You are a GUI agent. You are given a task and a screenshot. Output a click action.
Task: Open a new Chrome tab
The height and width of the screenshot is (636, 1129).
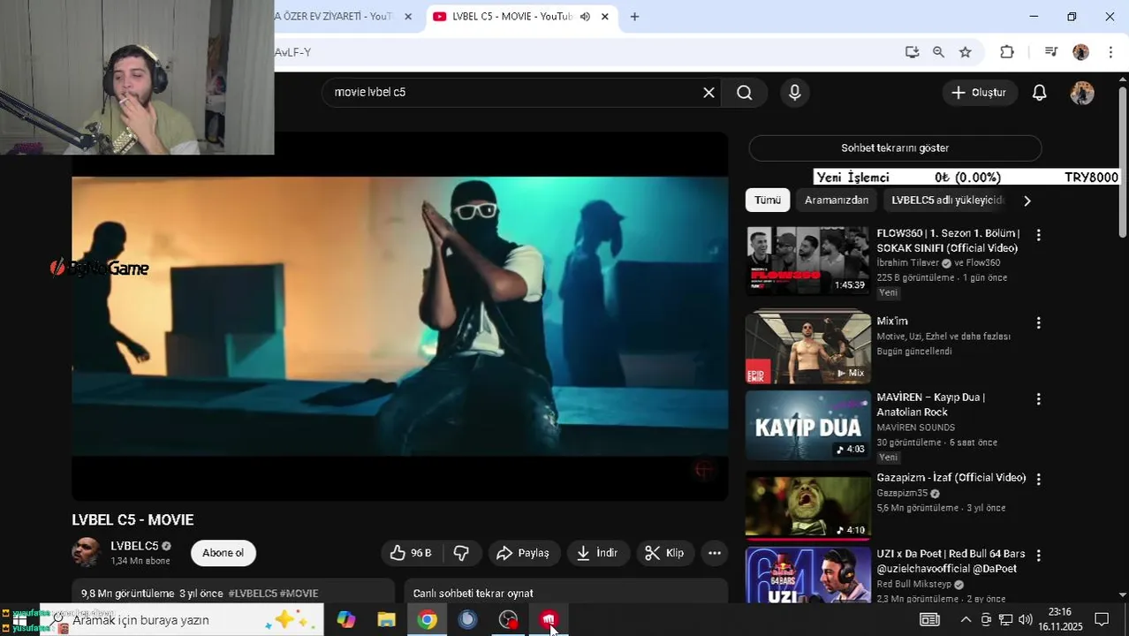tap(634, 16)
